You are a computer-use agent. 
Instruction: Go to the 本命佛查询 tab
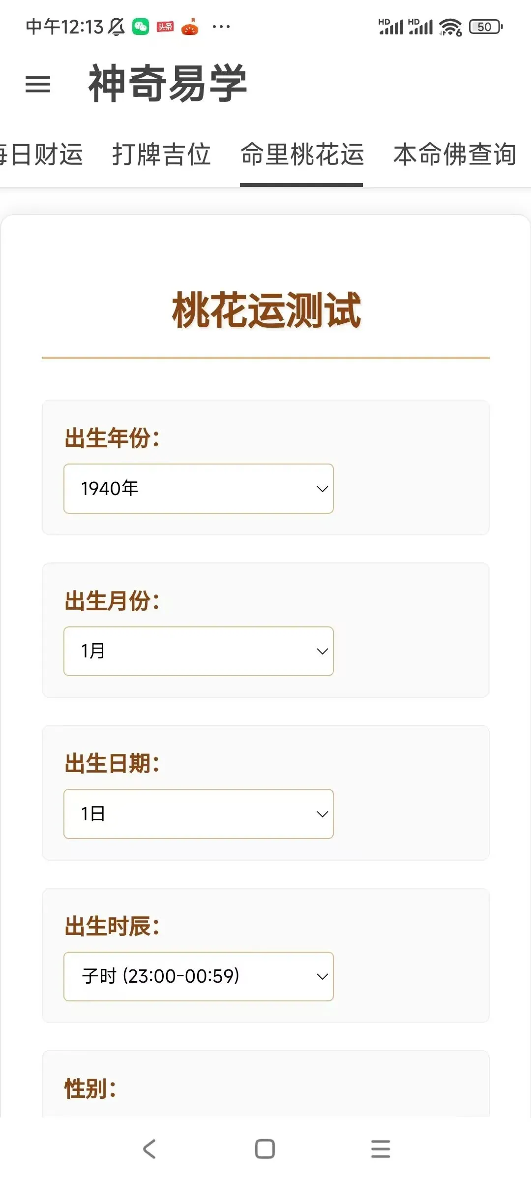click(x=455, y=155)
